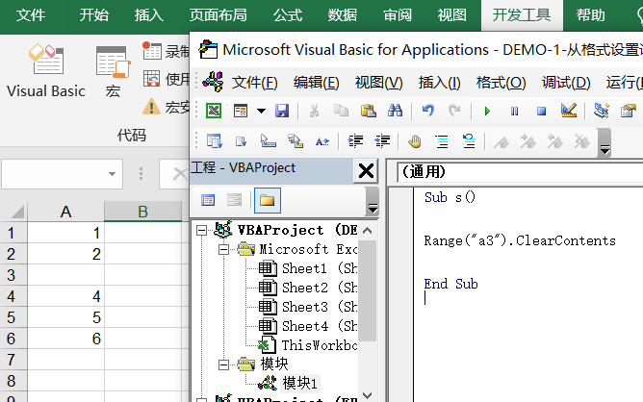This screenshot has width=643, height=402.
Task: Click the Indent icon
Action: tap(355, 141)
